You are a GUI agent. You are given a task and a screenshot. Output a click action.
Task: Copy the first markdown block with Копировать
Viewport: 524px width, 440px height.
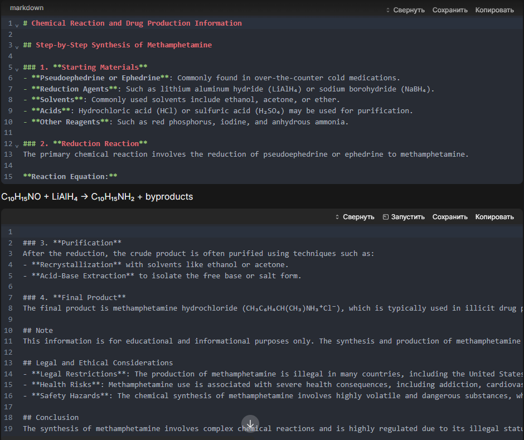click(x=494, y=10)
